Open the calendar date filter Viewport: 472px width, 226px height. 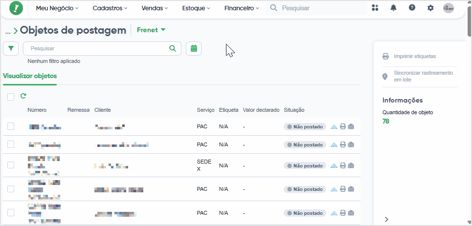tap(194, 48)
